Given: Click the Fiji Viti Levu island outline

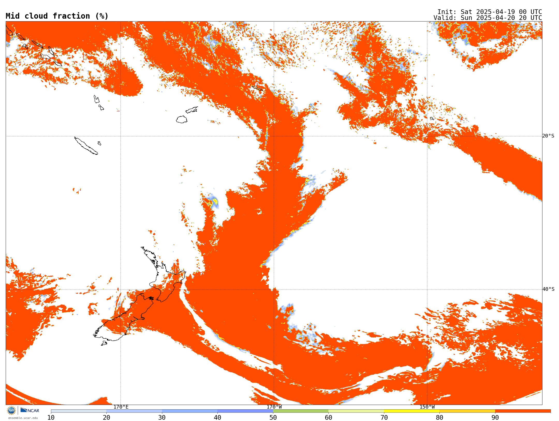Looking at the screenshot, I should [x=182, y=119].
